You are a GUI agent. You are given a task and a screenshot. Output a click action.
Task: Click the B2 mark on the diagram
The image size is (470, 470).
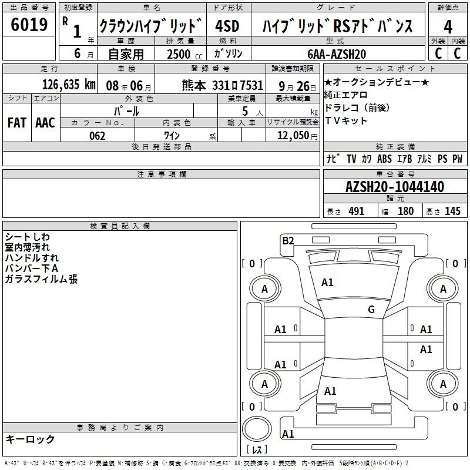288,240
